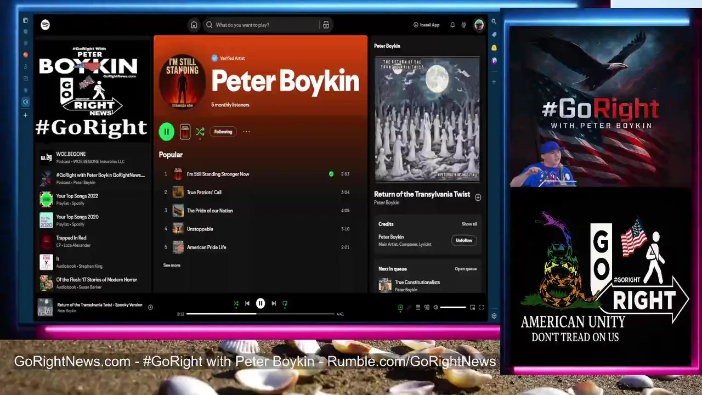Screen dimensions: 702x395
Task: Click highlighted speaker icon in browser sidebar
Action: [25, 101]
